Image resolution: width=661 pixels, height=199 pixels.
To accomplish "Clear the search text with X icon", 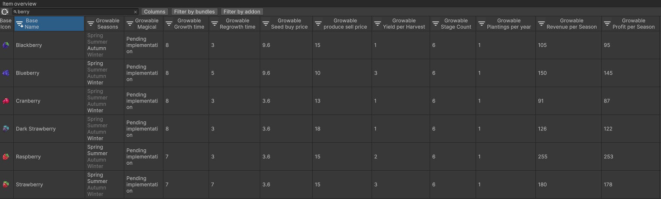I will click(x=135, y=12).
